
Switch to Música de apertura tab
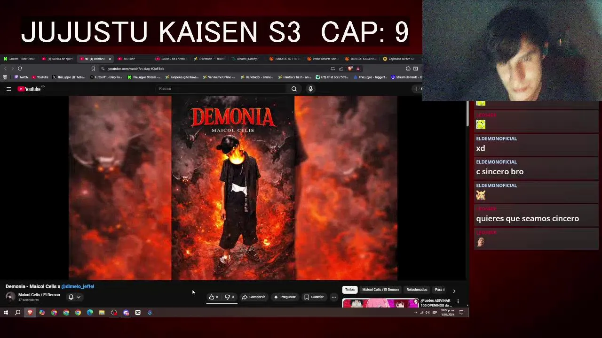pyautogui.click(x=57, y=59)
